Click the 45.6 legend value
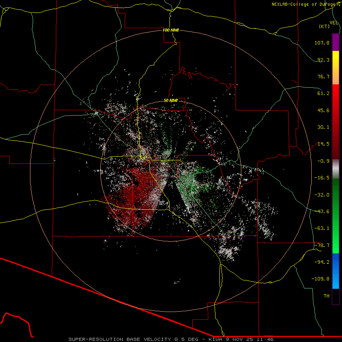 pos(323,110)
